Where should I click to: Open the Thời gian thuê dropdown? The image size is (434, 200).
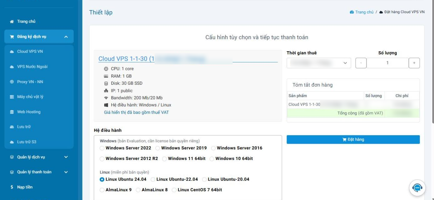[319, 63]
